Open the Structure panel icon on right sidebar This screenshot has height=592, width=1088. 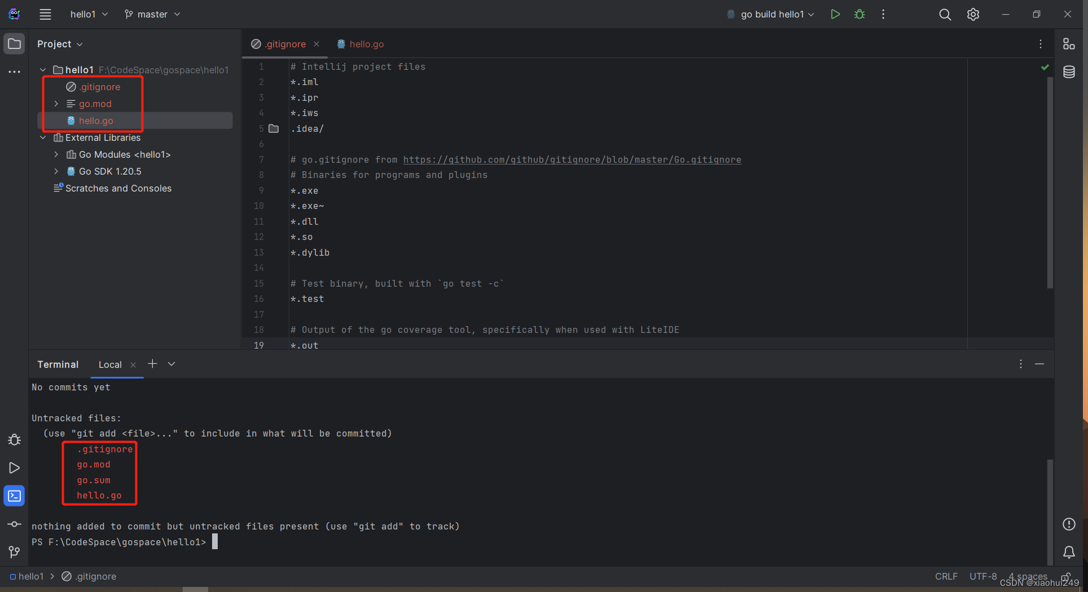[x=1069, y=43]
